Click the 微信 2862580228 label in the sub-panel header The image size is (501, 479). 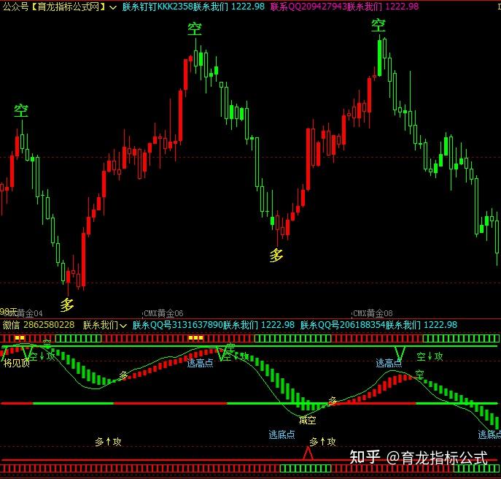tap(39, 325)
